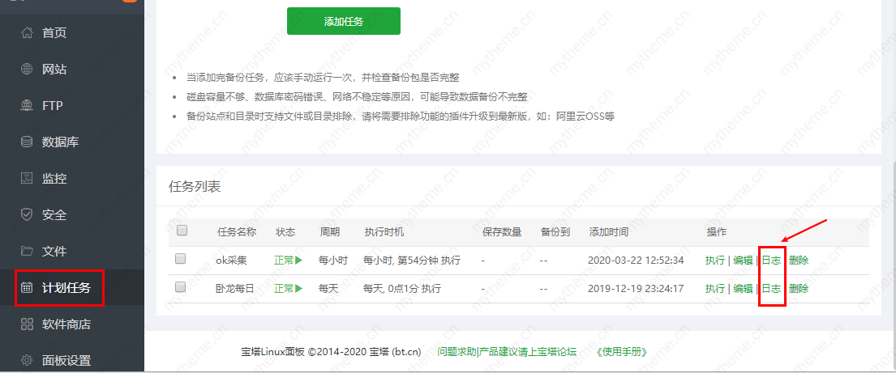
Task: Click the shield icon beside 安全
Action: point(27,215)
